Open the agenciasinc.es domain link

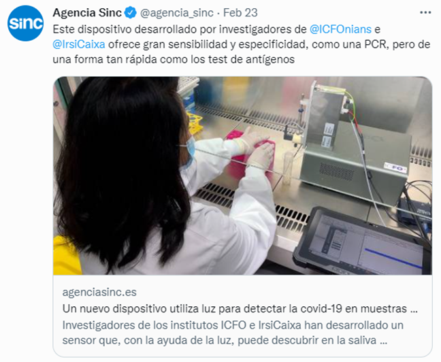(99, 292)
